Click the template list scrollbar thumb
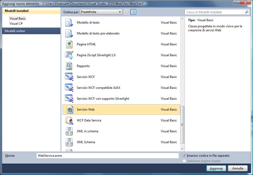Image resolution: width=253 pixels, height=175 pixels. point(182,125)
